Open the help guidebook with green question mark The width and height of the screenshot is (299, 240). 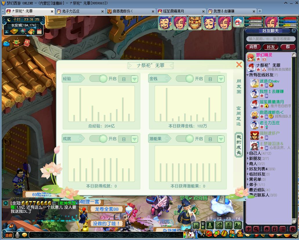point(31,31)
